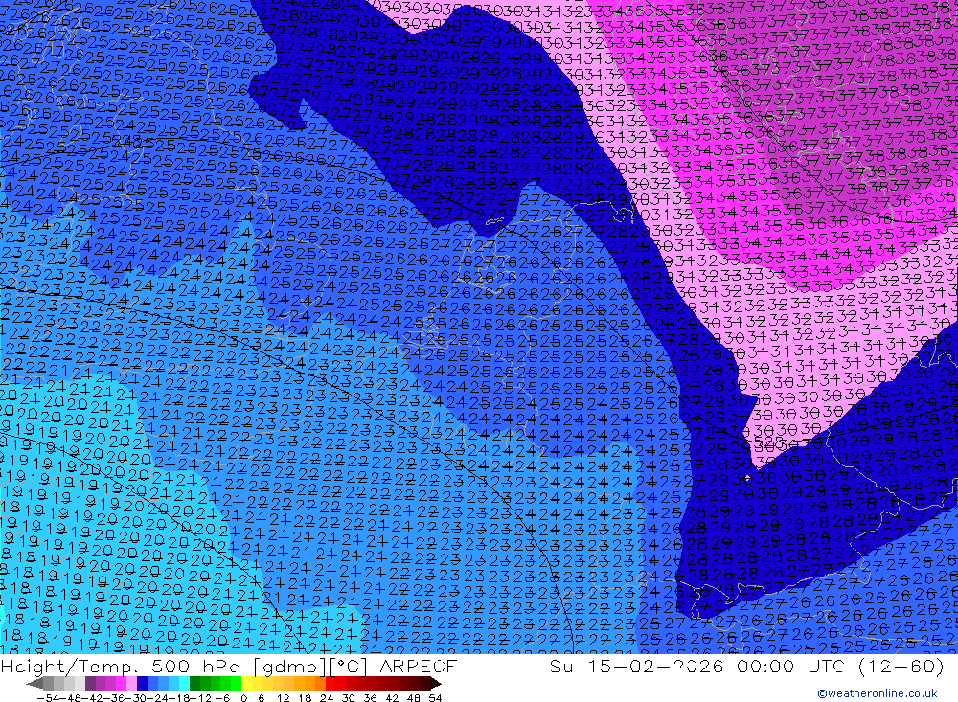Click the light pink legend swatch
This screenshot has width=958, height=702.
[131, 683]
